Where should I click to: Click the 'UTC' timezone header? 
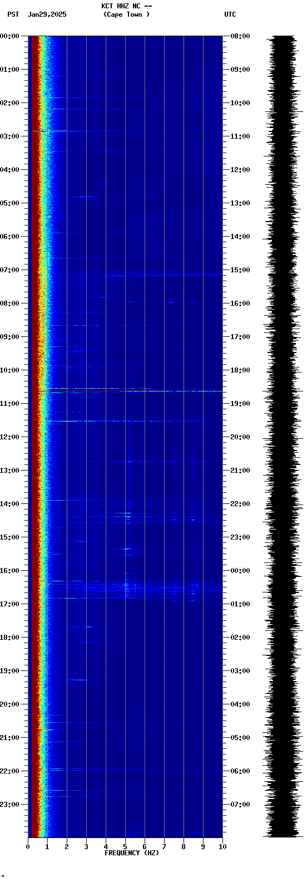(x=230, y=14)
